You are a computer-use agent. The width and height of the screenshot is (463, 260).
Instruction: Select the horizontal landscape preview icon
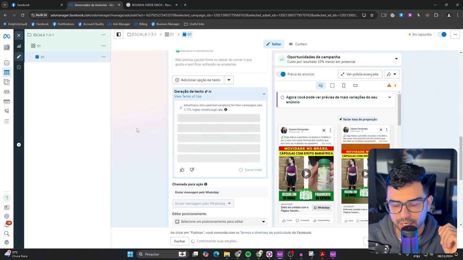click(x=355, y=86)
